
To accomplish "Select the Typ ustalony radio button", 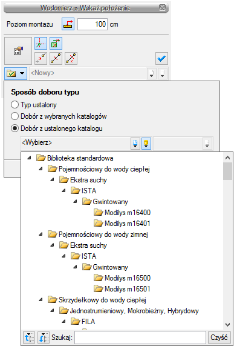I will 15,105.
